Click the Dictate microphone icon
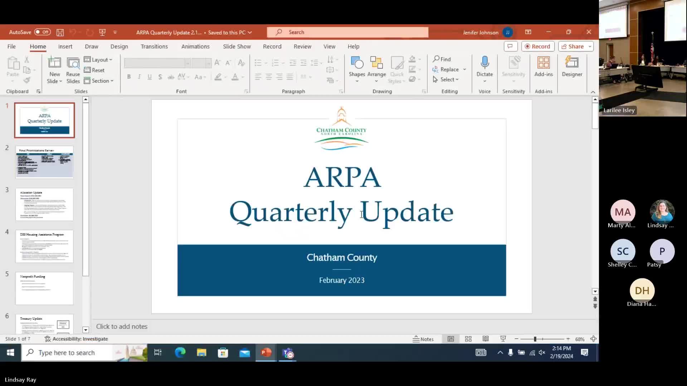This screenshot has width=687, height=386. [484, 63]
